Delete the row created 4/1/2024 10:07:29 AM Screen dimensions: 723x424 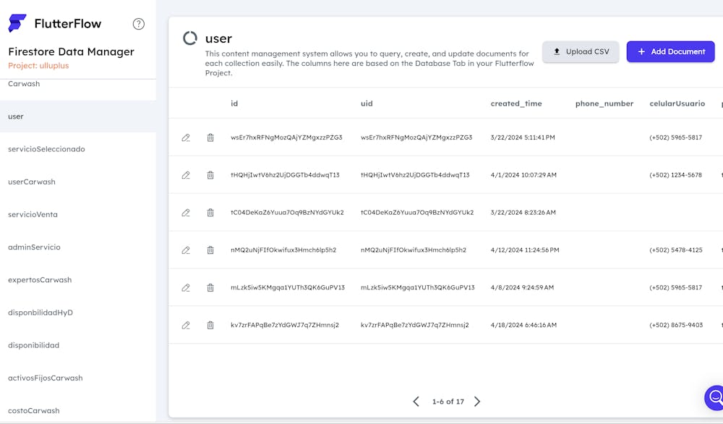(210, 175)
